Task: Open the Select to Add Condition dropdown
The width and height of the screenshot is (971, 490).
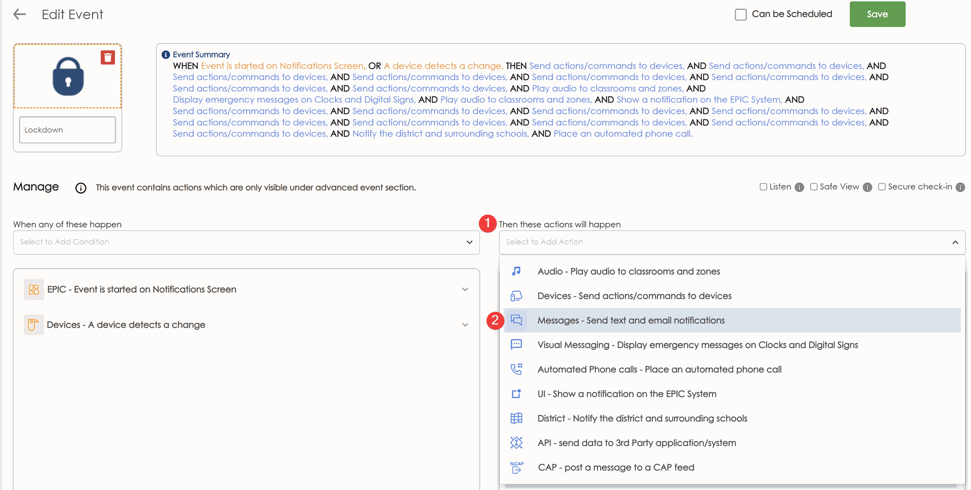Action: click(246, 242)
